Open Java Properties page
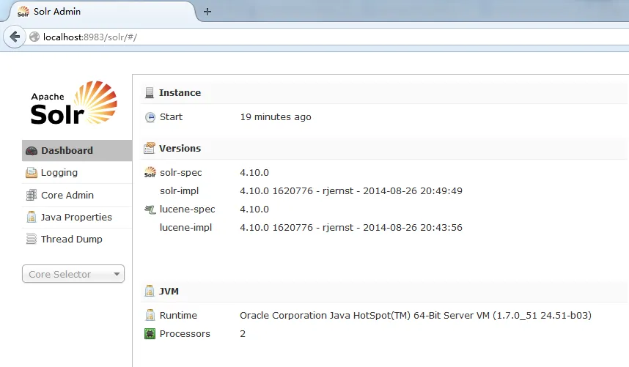Viewport: 629px width, 367px height. click(x=77, y=217)
